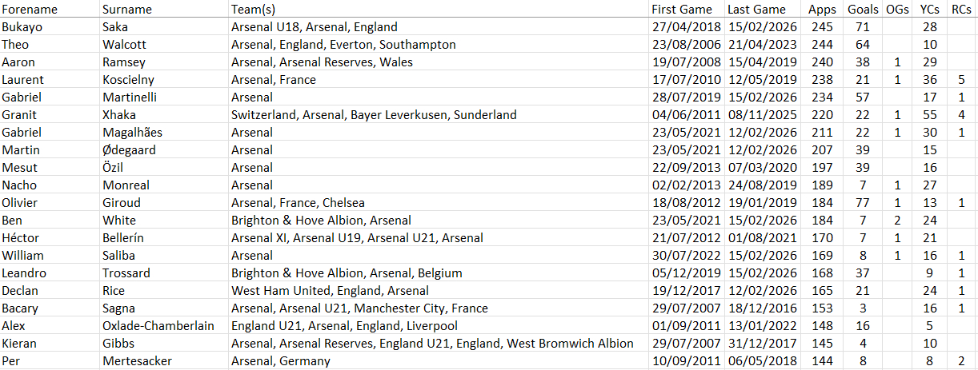The image size is (978, 370).
Task: Click the YCs column header
Action: pos(930,10)
